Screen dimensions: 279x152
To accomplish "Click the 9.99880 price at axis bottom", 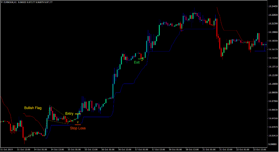I will (273, 144).
